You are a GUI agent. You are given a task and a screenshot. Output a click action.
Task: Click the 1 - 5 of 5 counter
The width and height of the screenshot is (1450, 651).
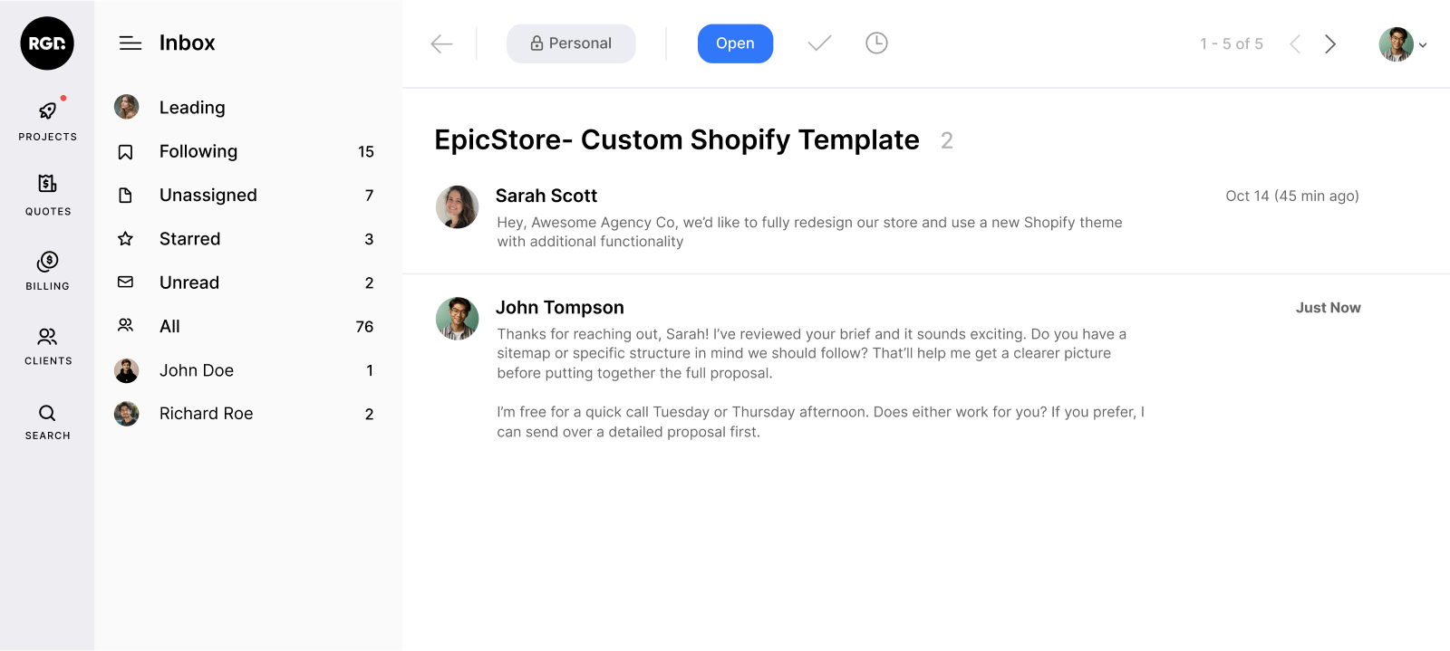(x=1231, y=43)
